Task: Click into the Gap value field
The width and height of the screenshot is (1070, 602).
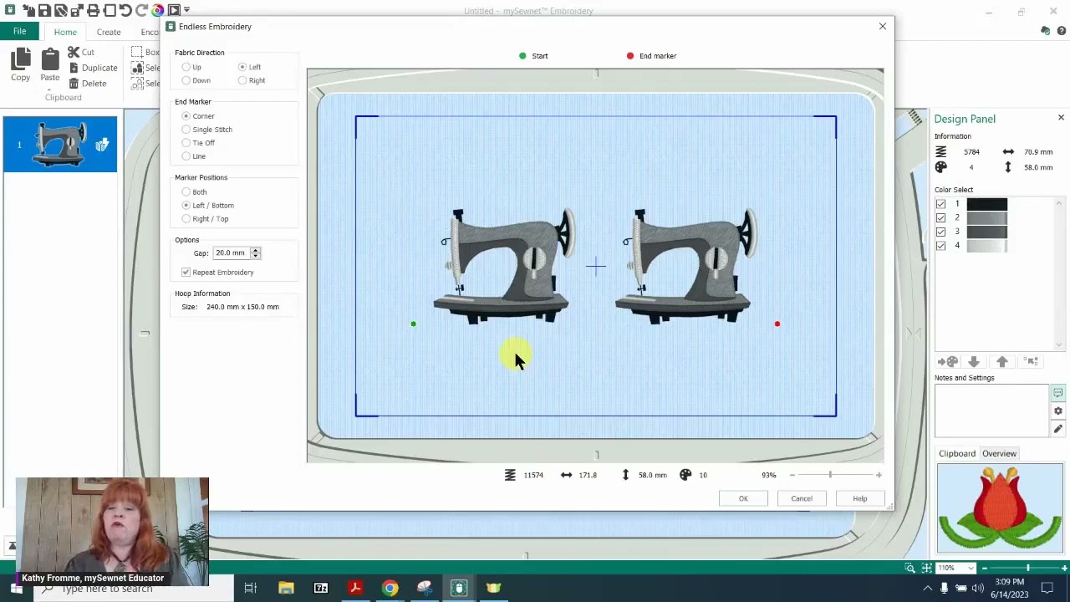Action: 231,253
